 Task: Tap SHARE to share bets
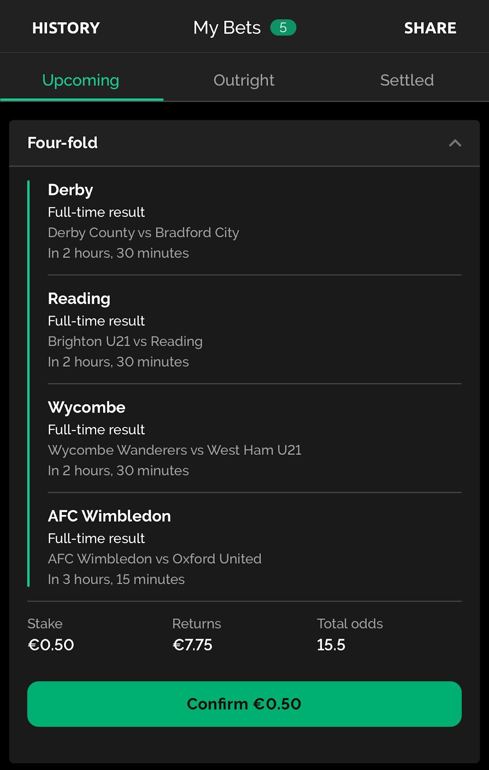point(430,28)
